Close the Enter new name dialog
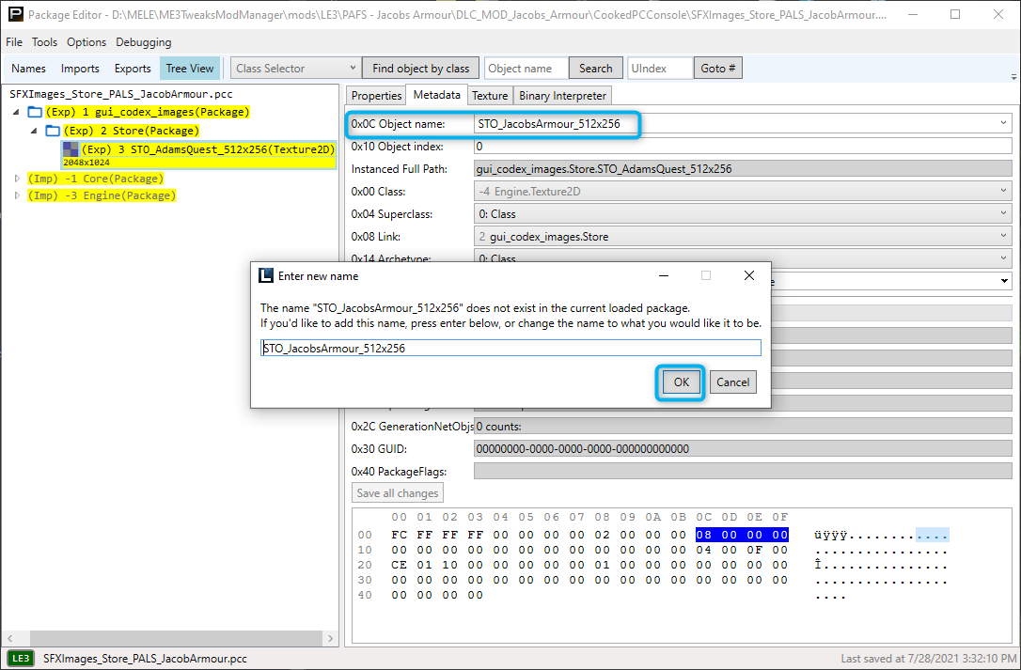The image size is (1021, 670). coord(748,275)
